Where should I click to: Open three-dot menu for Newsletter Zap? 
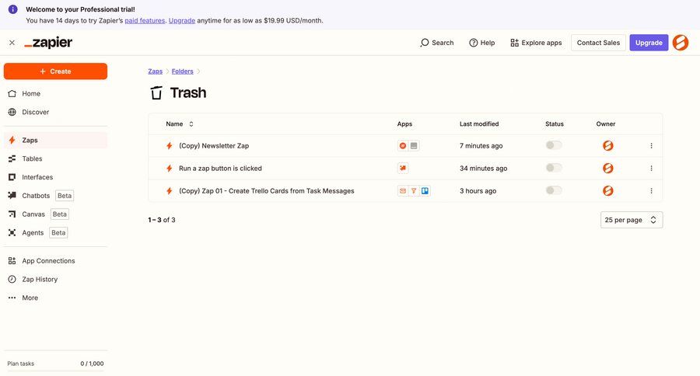coord(651,145)
